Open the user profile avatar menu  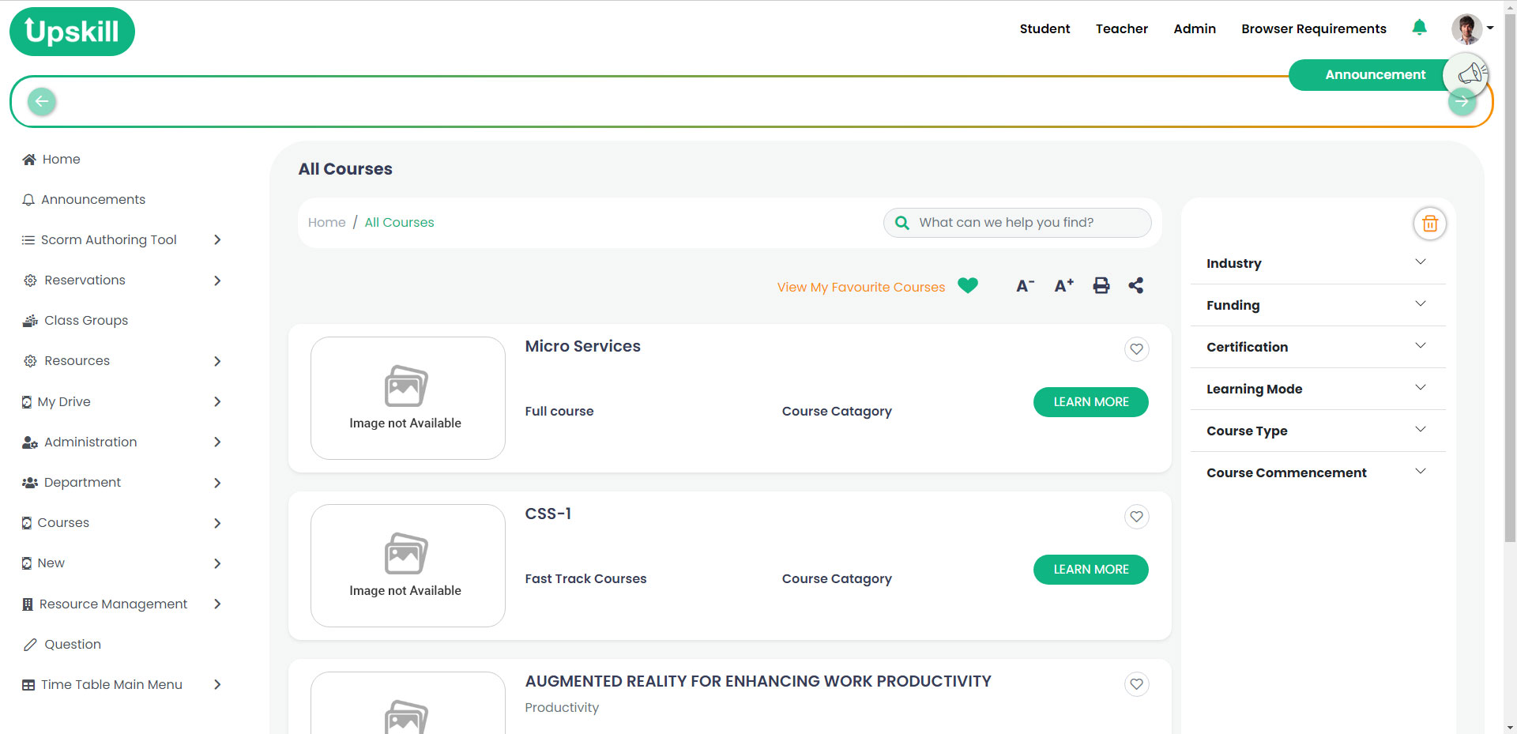[x=1472, y=28]
